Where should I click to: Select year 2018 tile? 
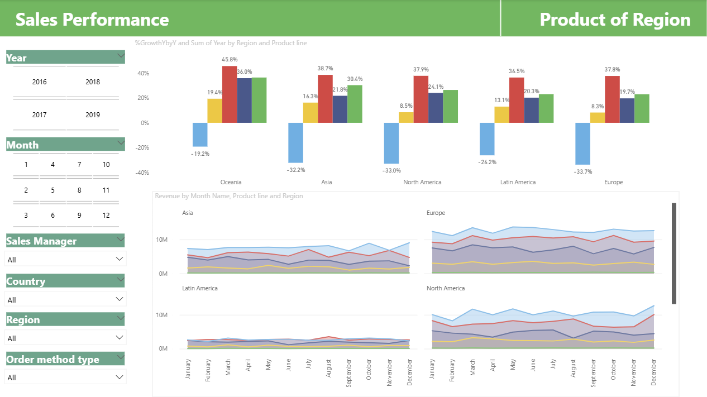pyautogui.click(x=93, y=82)
